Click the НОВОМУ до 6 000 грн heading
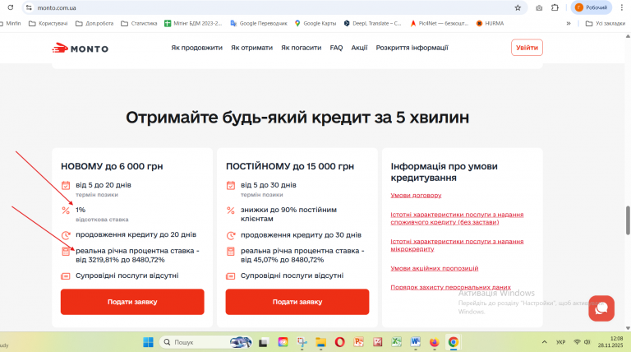Image resolution: width=631 pixels, height=352 pixels. [112, 166]
